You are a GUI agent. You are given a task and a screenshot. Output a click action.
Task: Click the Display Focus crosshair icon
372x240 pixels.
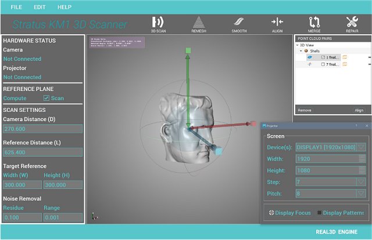271,213
